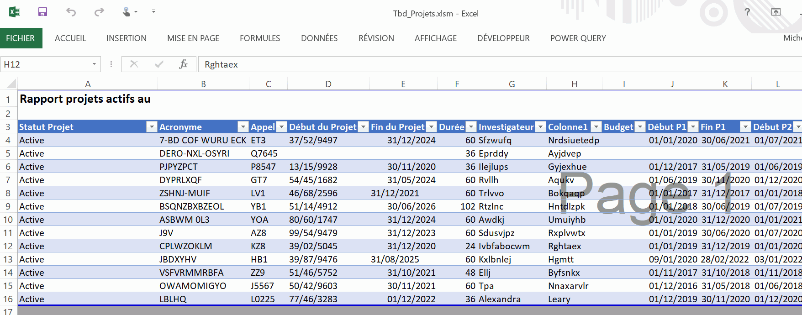Open the POWER QUERY tab
Viewport: 802px width, 315px height.
[x=578, y=38]
